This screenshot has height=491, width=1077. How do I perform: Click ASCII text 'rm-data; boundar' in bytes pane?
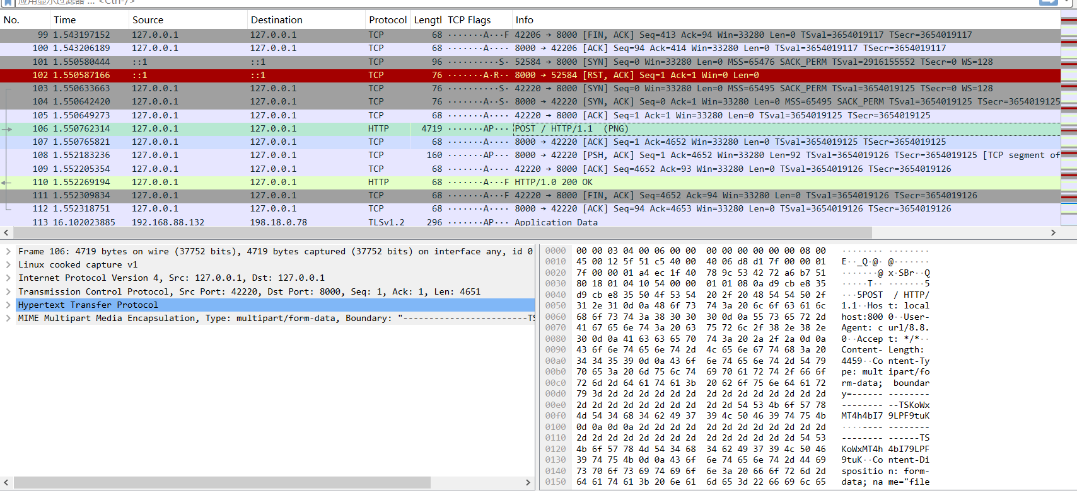pyautogui.click(x=885, y=383)
